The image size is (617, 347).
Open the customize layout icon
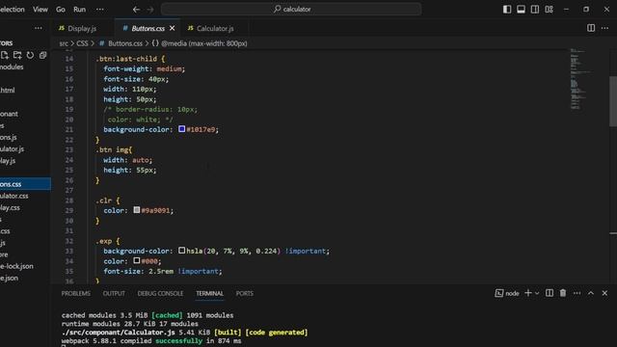(549, 9)
